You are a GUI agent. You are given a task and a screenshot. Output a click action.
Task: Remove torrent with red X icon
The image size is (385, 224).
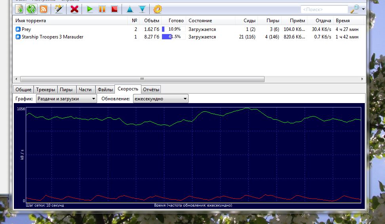(74, 9)
